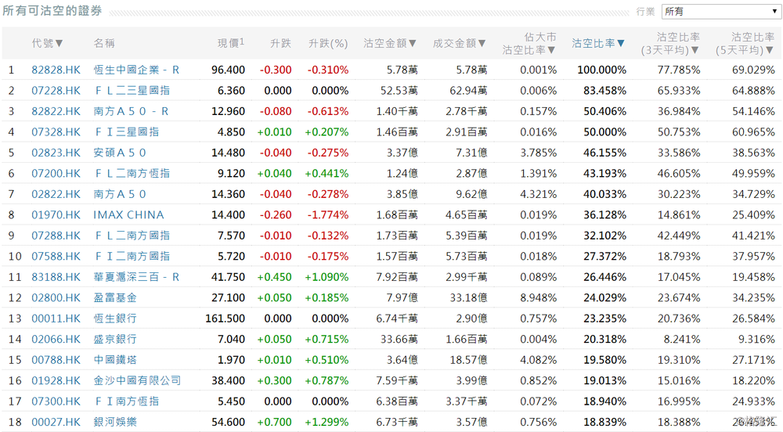Image resolution: width=783 pixels, height=432 pixels.
Task: Open stock code 07300.HK link
Action: tap(56, 401)
